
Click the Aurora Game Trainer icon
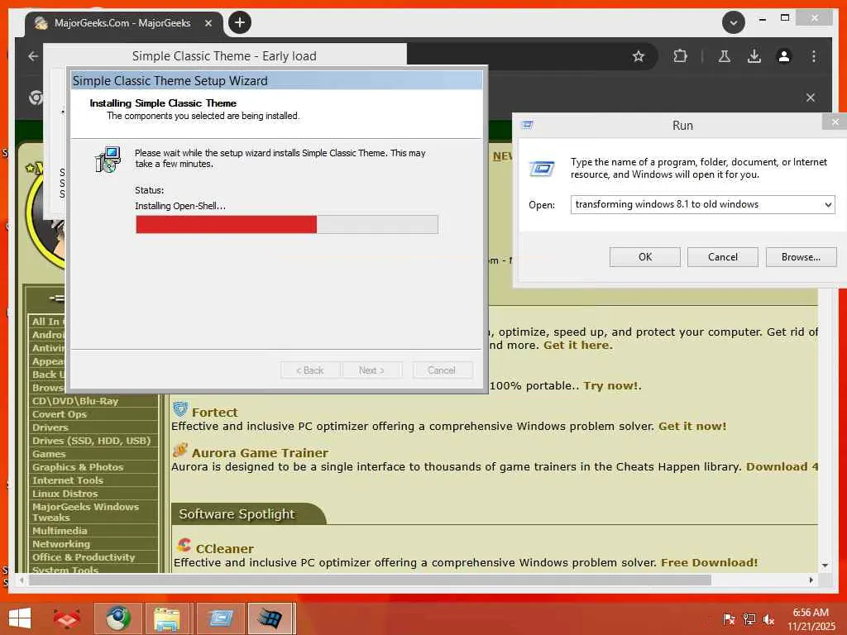(x=179, y=450)
